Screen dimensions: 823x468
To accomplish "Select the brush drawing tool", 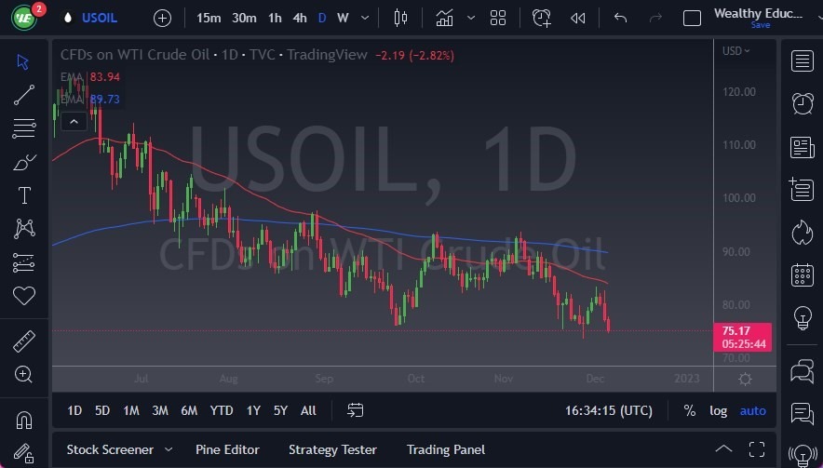I will [24, 163].
